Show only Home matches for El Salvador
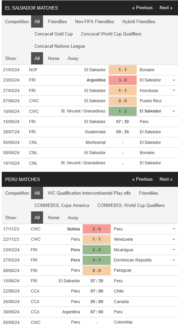Image resolution: width=178 pixels, height=329 pixels. [x=54, y=59]
